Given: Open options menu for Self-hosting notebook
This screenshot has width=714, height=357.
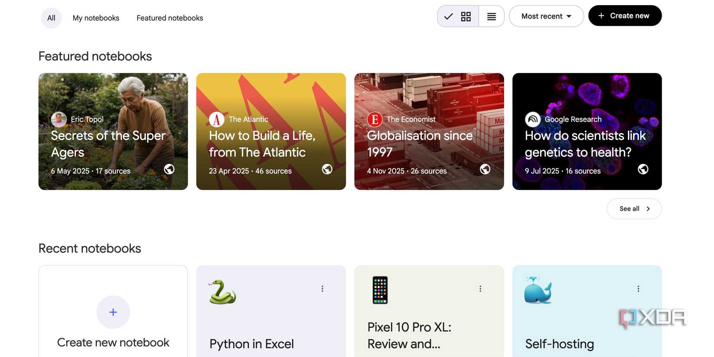Looking at the screenshot, I should pos(638,289).
